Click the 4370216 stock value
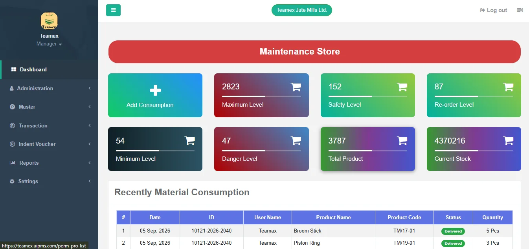Image resolution: width=529 pixels, height=249 pixels. pos(450,141)
